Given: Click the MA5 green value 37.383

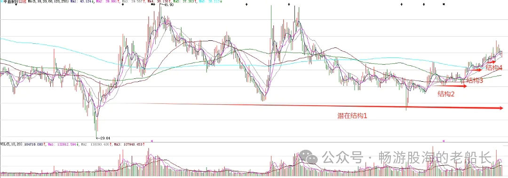Looking at the screenshot, I should [189, 1].
